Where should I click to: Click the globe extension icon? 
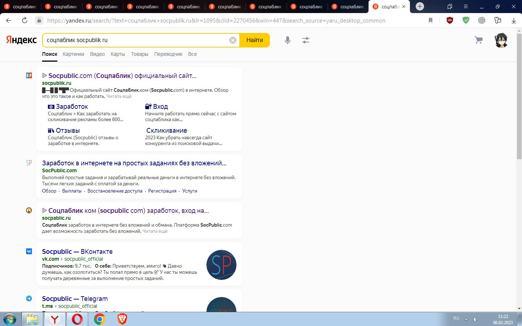[x=482, y=20]
